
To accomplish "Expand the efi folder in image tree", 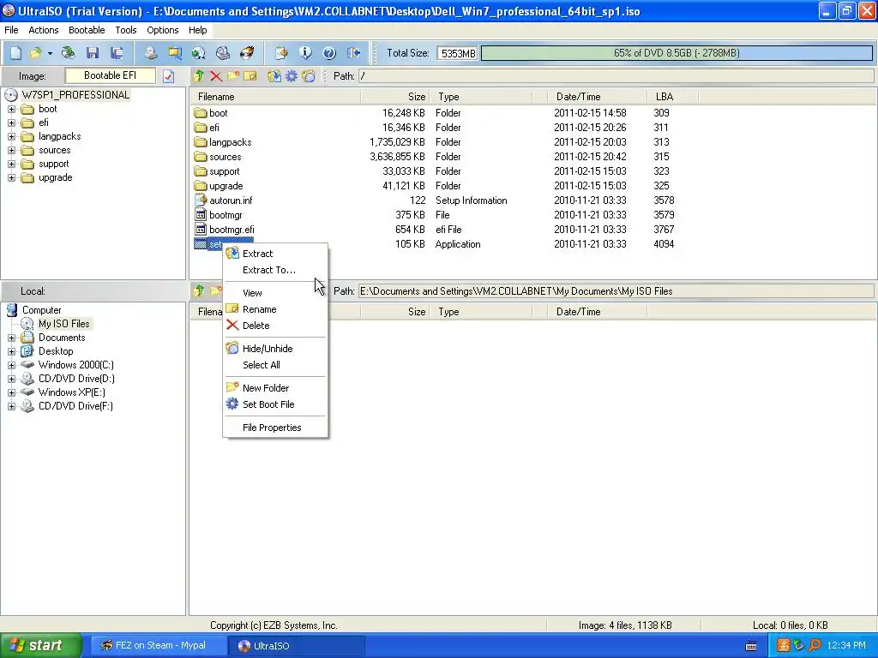I will [x=11, y=123].
